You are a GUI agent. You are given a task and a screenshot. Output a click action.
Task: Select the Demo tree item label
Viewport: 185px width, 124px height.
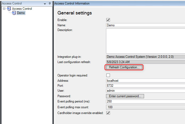click(x=21, y=13)
